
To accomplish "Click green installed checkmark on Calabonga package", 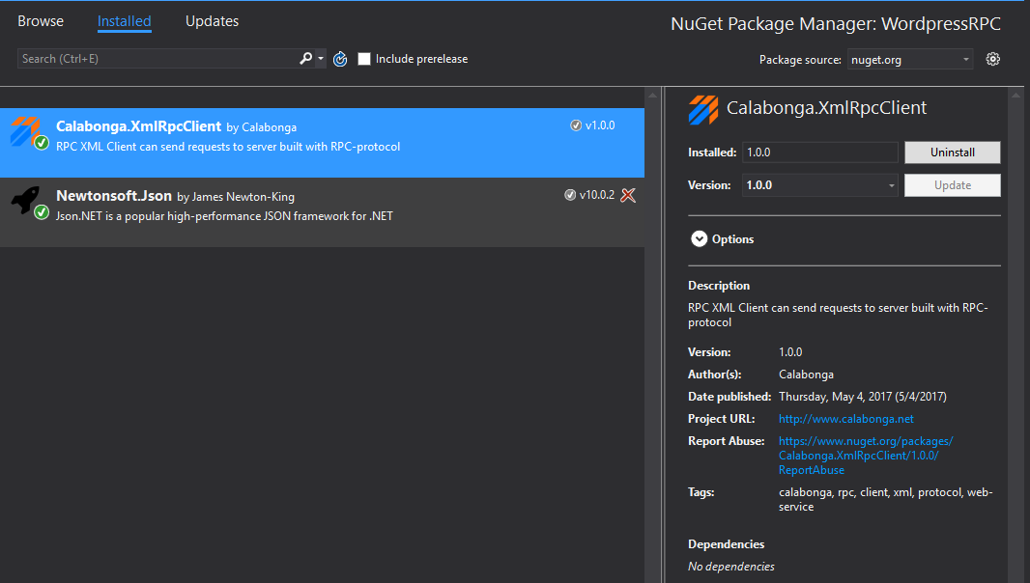I will 42,143.
